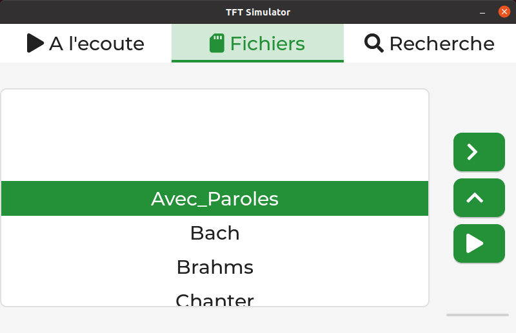Choose the Bach entry in the list
The width and height of the screenshot is (516, 333).
tap(215, 233)
